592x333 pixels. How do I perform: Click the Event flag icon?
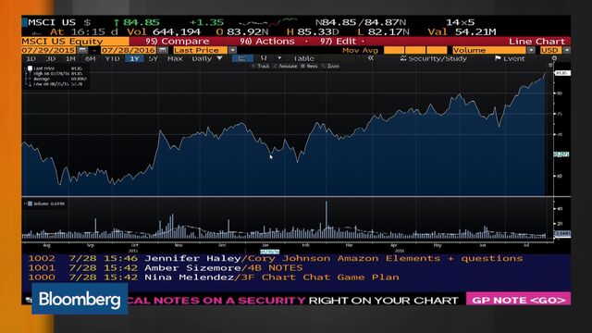pyautogui.click(x=498, y=58)
